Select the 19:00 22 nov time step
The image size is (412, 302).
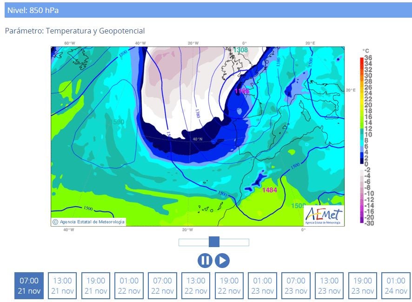229,286
